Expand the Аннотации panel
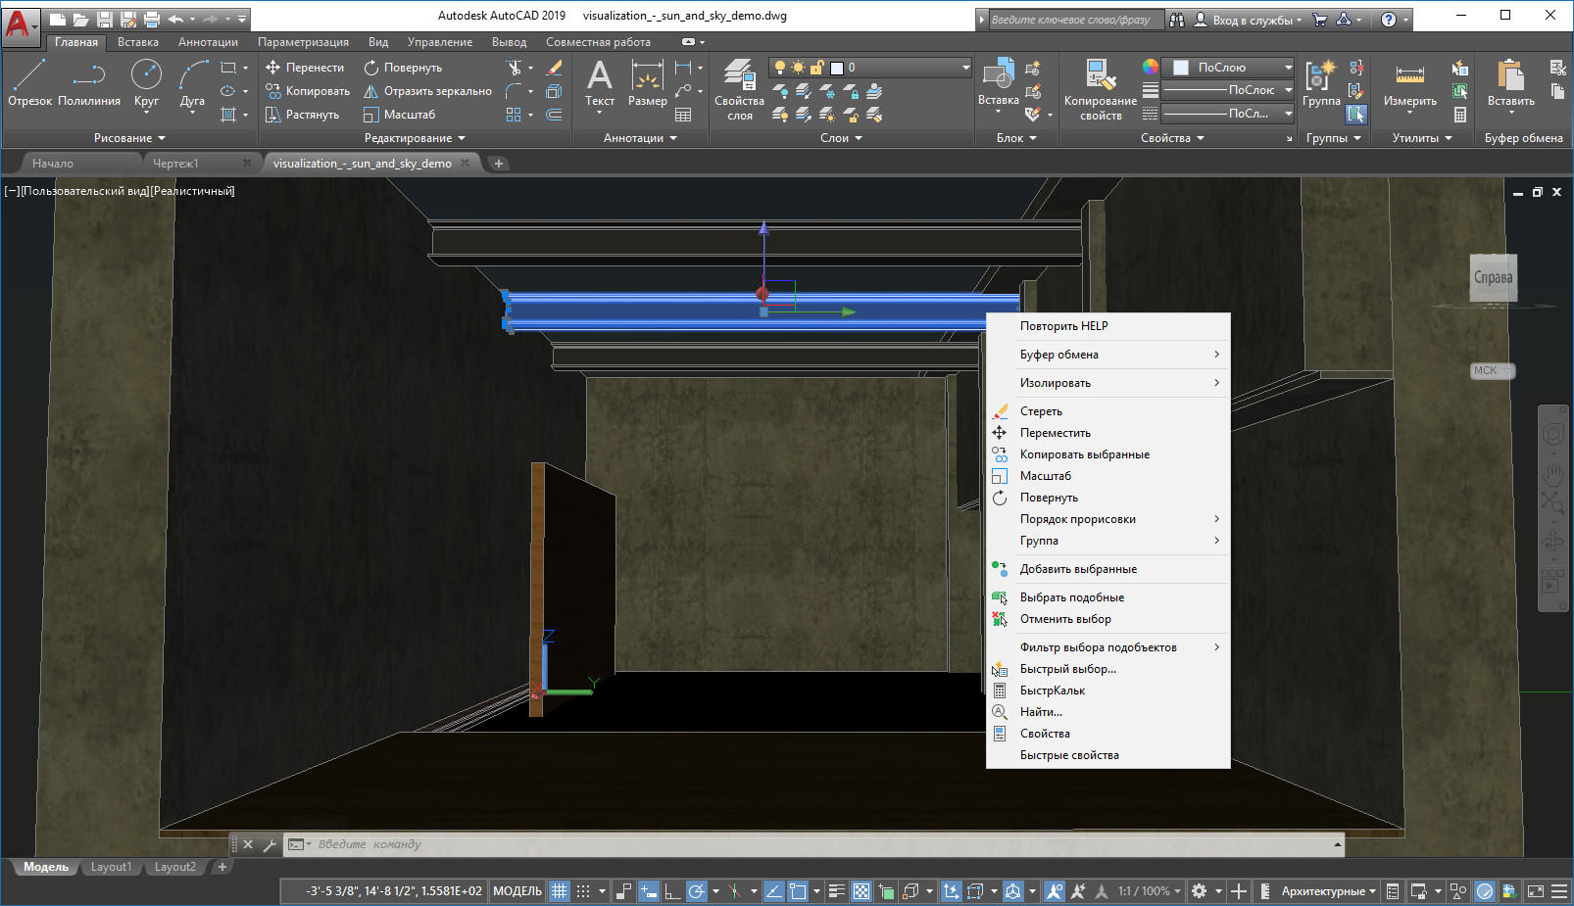The width and height of the screenshot is (1574, 906). (640, 138)
